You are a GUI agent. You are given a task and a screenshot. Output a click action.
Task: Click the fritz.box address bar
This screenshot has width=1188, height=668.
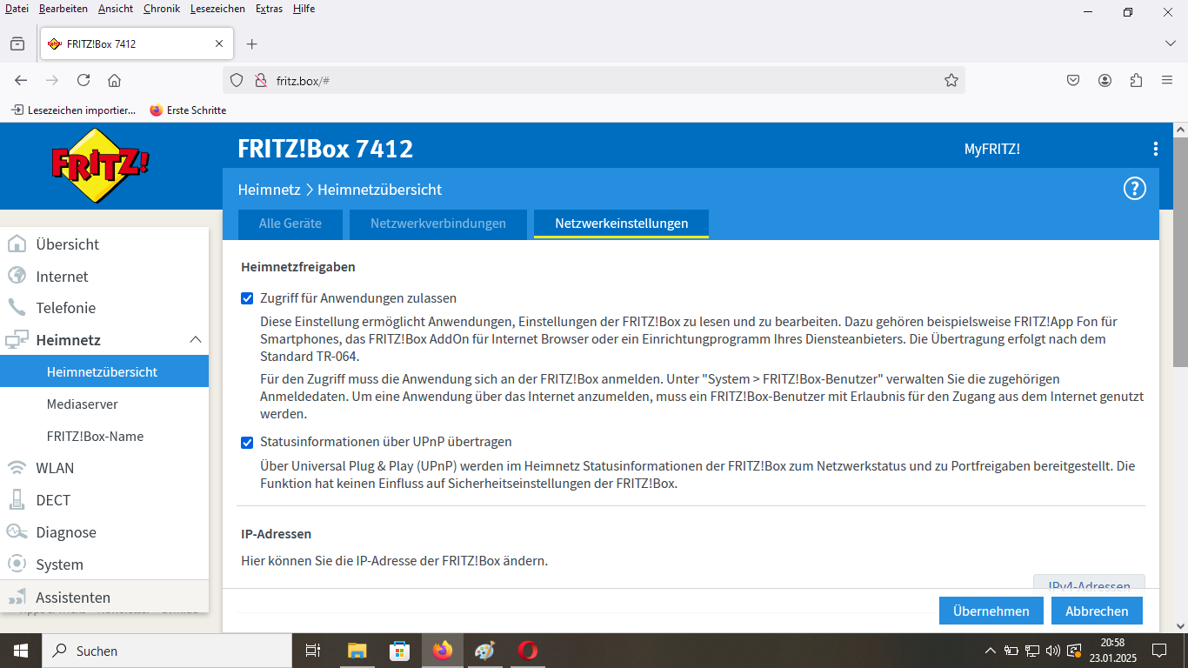click(594, 80)
